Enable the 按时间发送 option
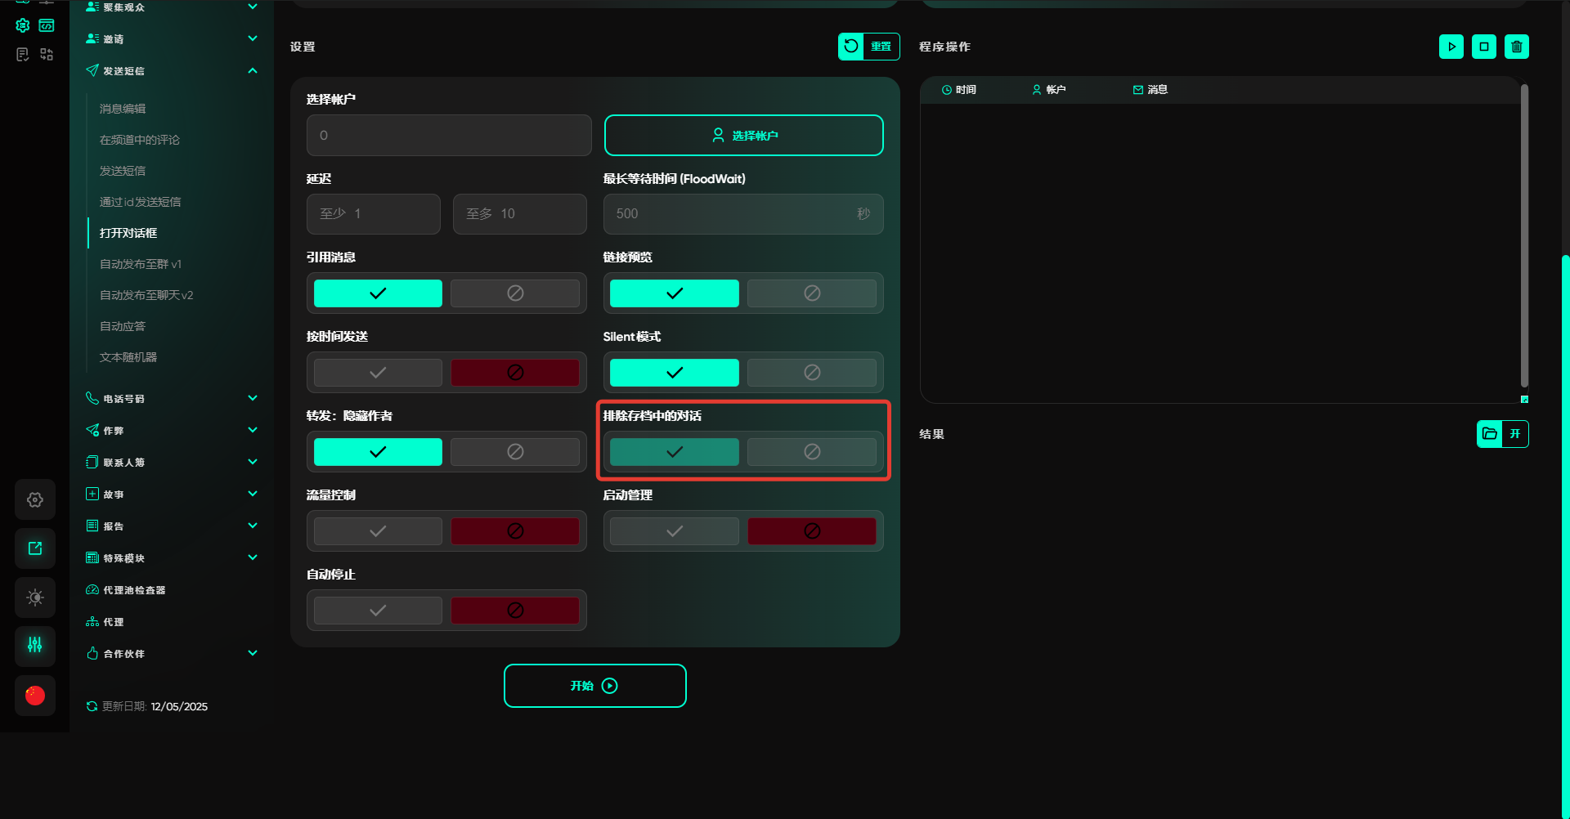The width and height of the screenshot is (1570, 819). (378, 373)
